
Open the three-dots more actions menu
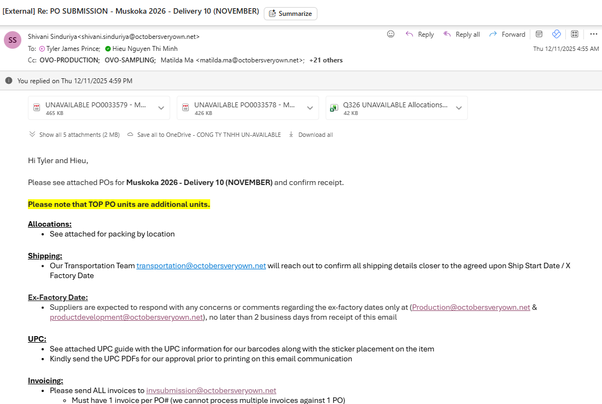point(593,34)
